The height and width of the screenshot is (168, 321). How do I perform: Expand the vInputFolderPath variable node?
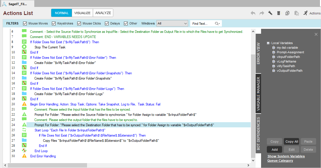tap(273, 57)
